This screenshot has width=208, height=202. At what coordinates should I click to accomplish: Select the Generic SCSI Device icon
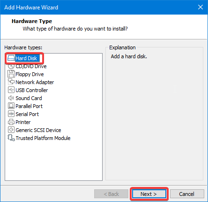pos(11,130)
